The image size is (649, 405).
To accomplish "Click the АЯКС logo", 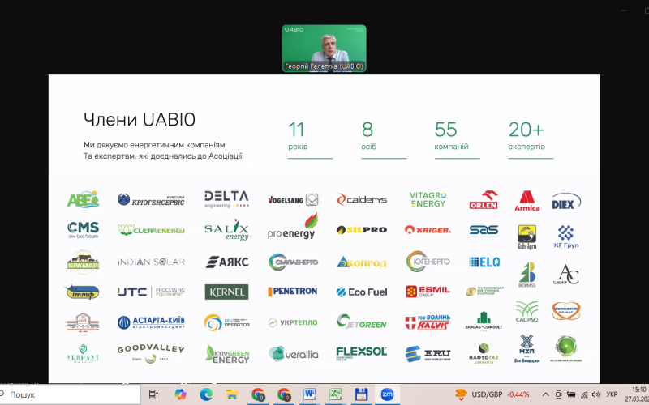I will click(227, 262).
